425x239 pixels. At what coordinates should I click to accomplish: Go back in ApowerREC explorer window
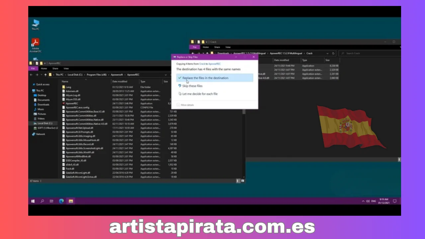coord(32,75)
